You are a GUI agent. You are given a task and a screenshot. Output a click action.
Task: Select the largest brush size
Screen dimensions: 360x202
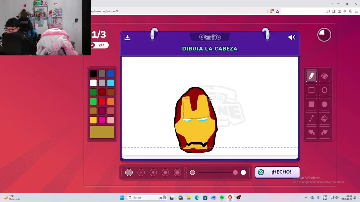tap(177, 173)
